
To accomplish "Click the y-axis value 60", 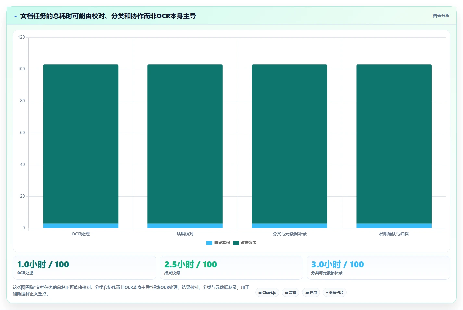I will [x=22, y=133].
